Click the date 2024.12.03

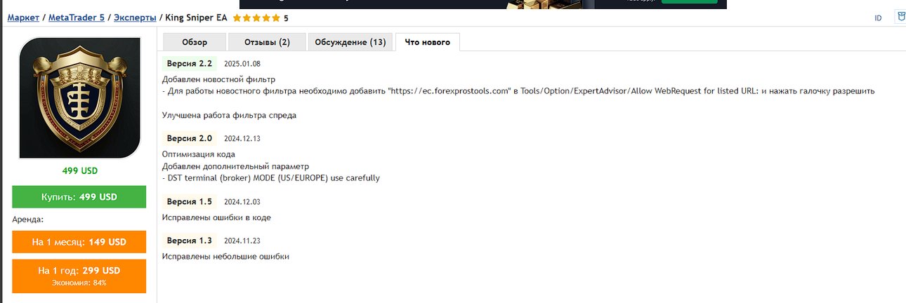point(242,202)
